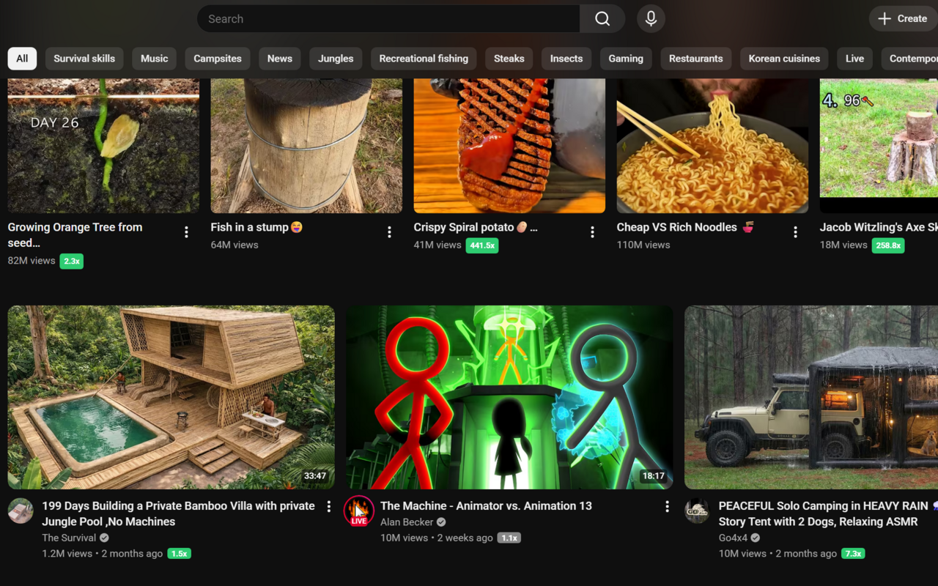Play the Solo Camping Heavy Rain thumbnail
Viewport: 938px width, 586px height.
click(811, 397)
